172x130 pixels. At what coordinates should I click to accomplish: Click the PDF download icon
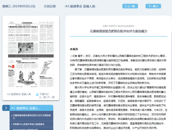point(37,94)
